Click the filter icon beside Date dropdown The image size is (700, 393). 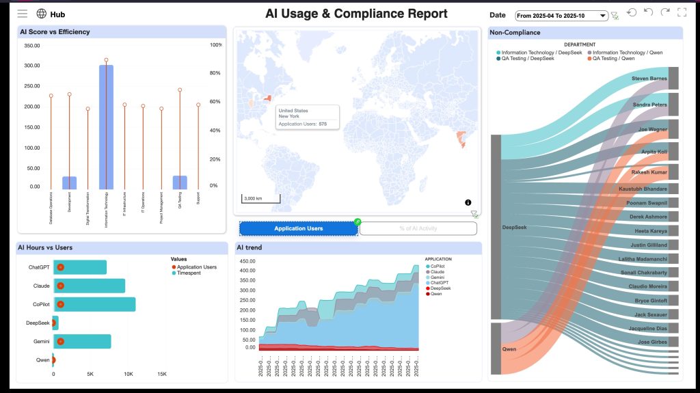point(615,15)
